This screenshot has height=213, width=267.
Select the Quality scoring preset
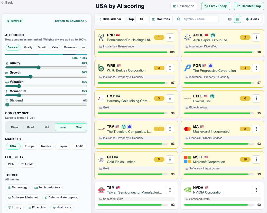pos(28,47)
